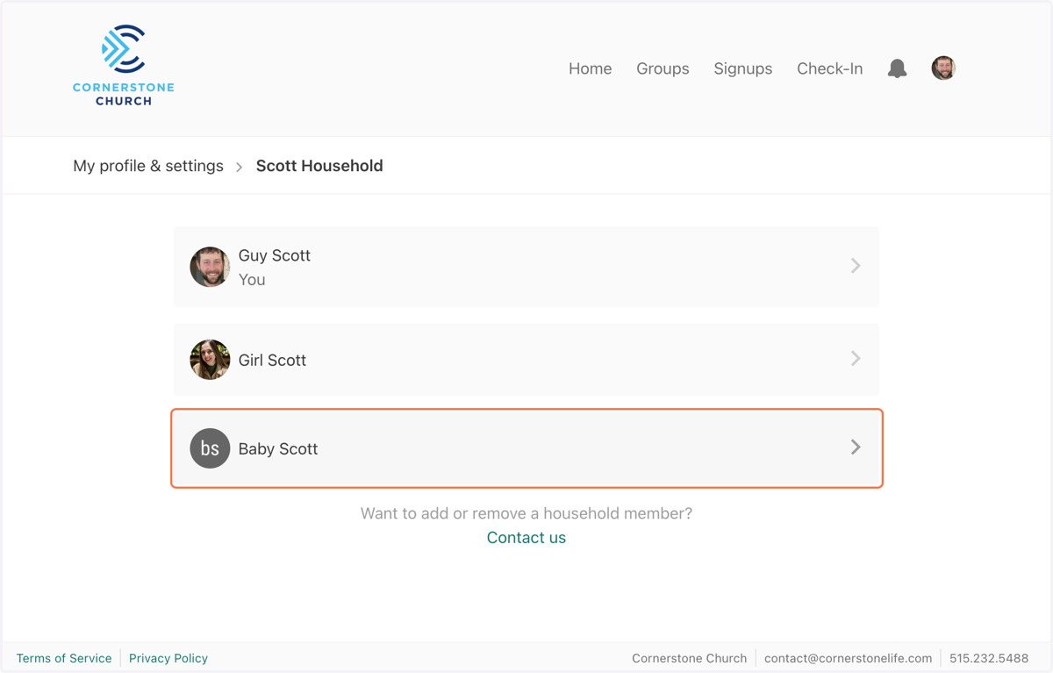Image resolution: width=1053 pixels, height=673 pixels.
Task: Expand Baby Scott row chevron
Action: [856, 447]
